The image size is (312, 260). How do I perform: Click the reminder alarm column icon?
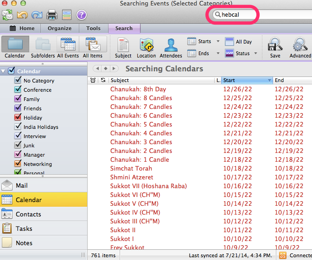click(x=93, y=80)
